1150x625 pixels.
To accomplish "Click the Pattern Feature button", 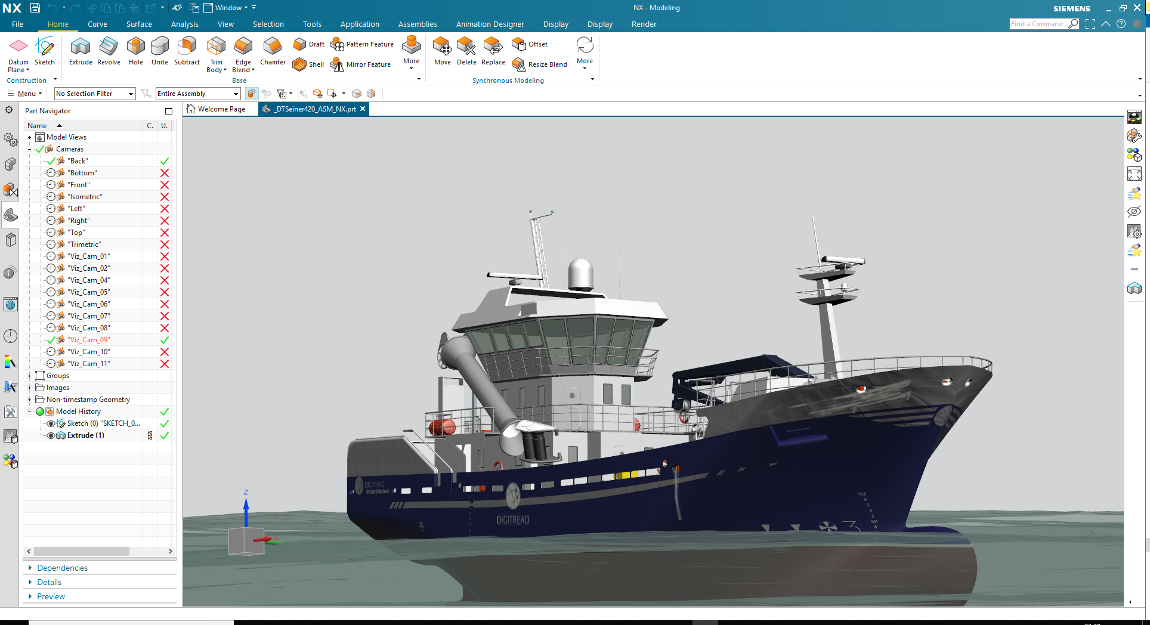I will [363, 44].
